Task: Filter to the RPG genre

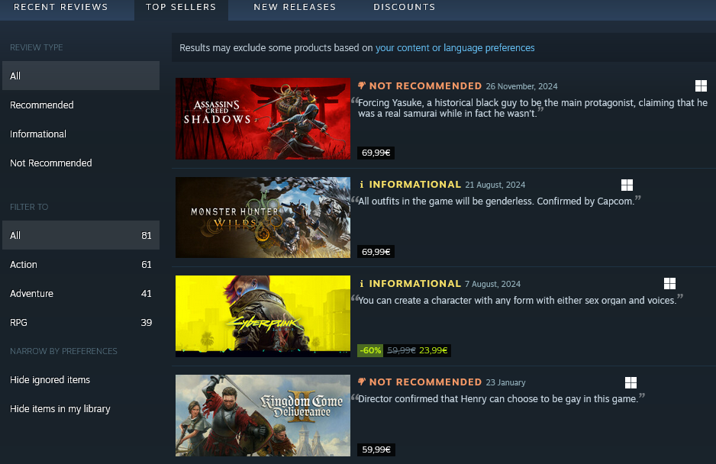Action: click(81, 322)
